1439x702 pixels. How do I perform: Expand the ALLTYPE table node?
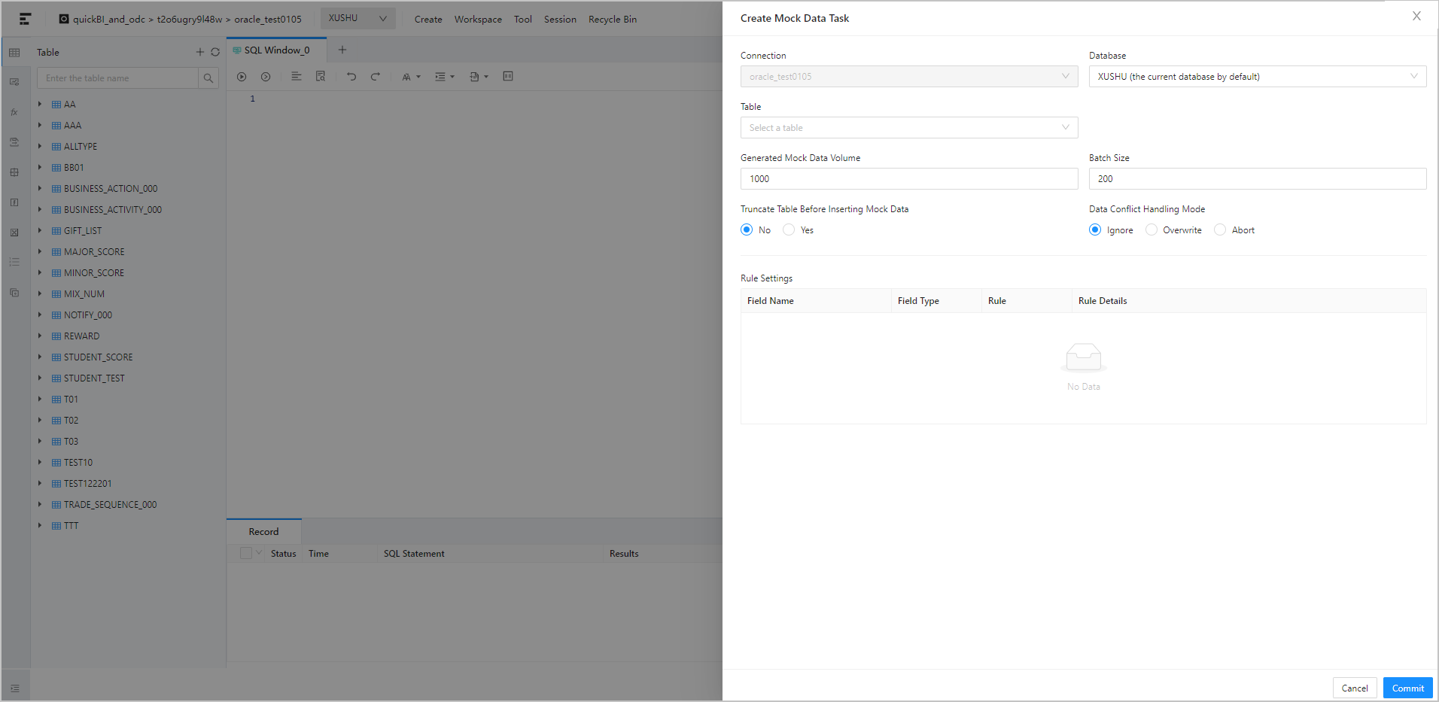40,146
